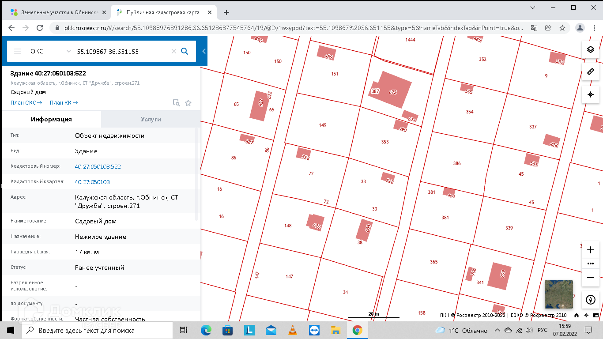This screenshot has width=603, height=339.
Task: Expand the ОКС search type dropdown
Action: coord(50,51)
